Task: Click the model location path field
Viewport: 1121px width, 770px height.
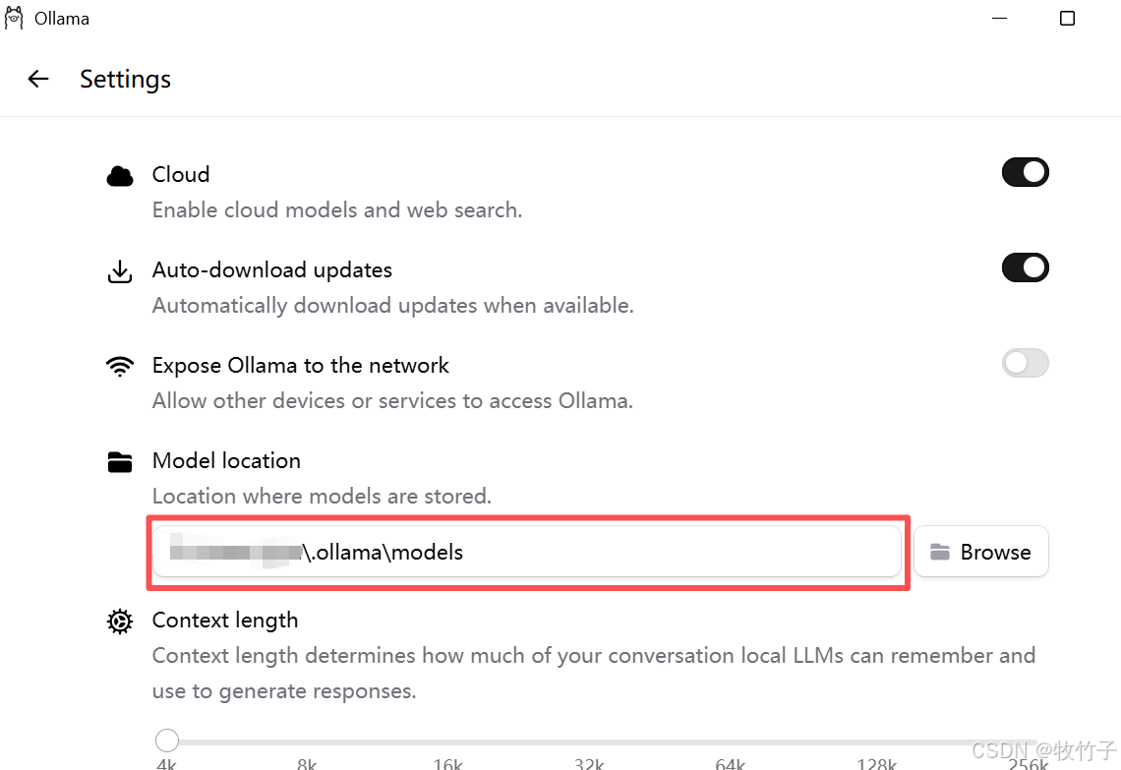Action: click(x=527, y=552)
